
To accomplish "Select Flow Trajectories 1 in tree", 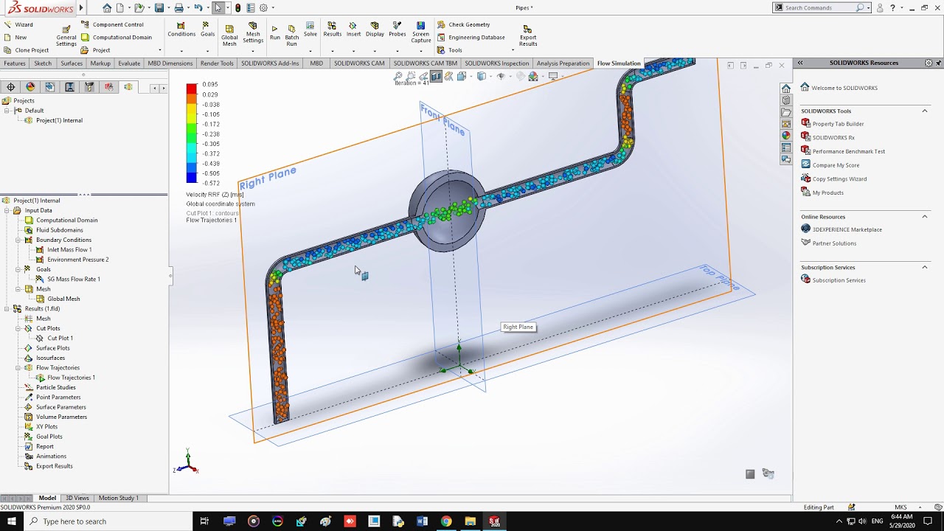I will pyautogui.click(x=71, y=378).
